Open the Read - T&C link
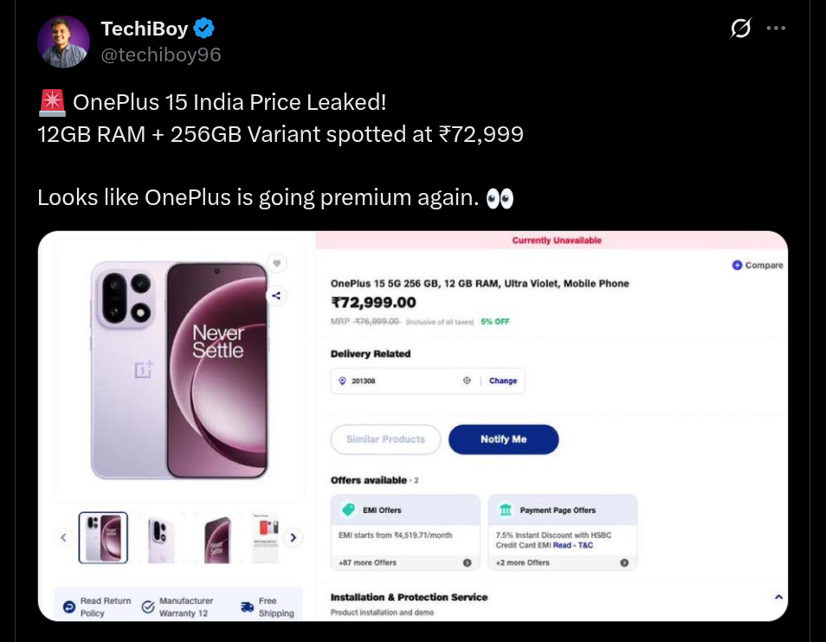Screen dimensions: 826x642 point(573,546)
